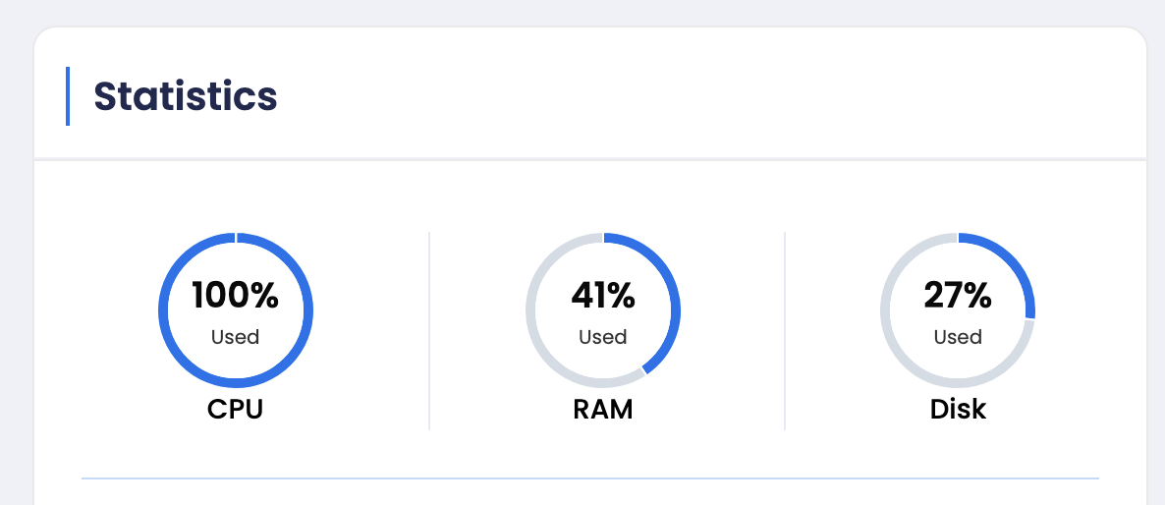
Task: Click the Statistics panel heading
Action: coord(186,96)
